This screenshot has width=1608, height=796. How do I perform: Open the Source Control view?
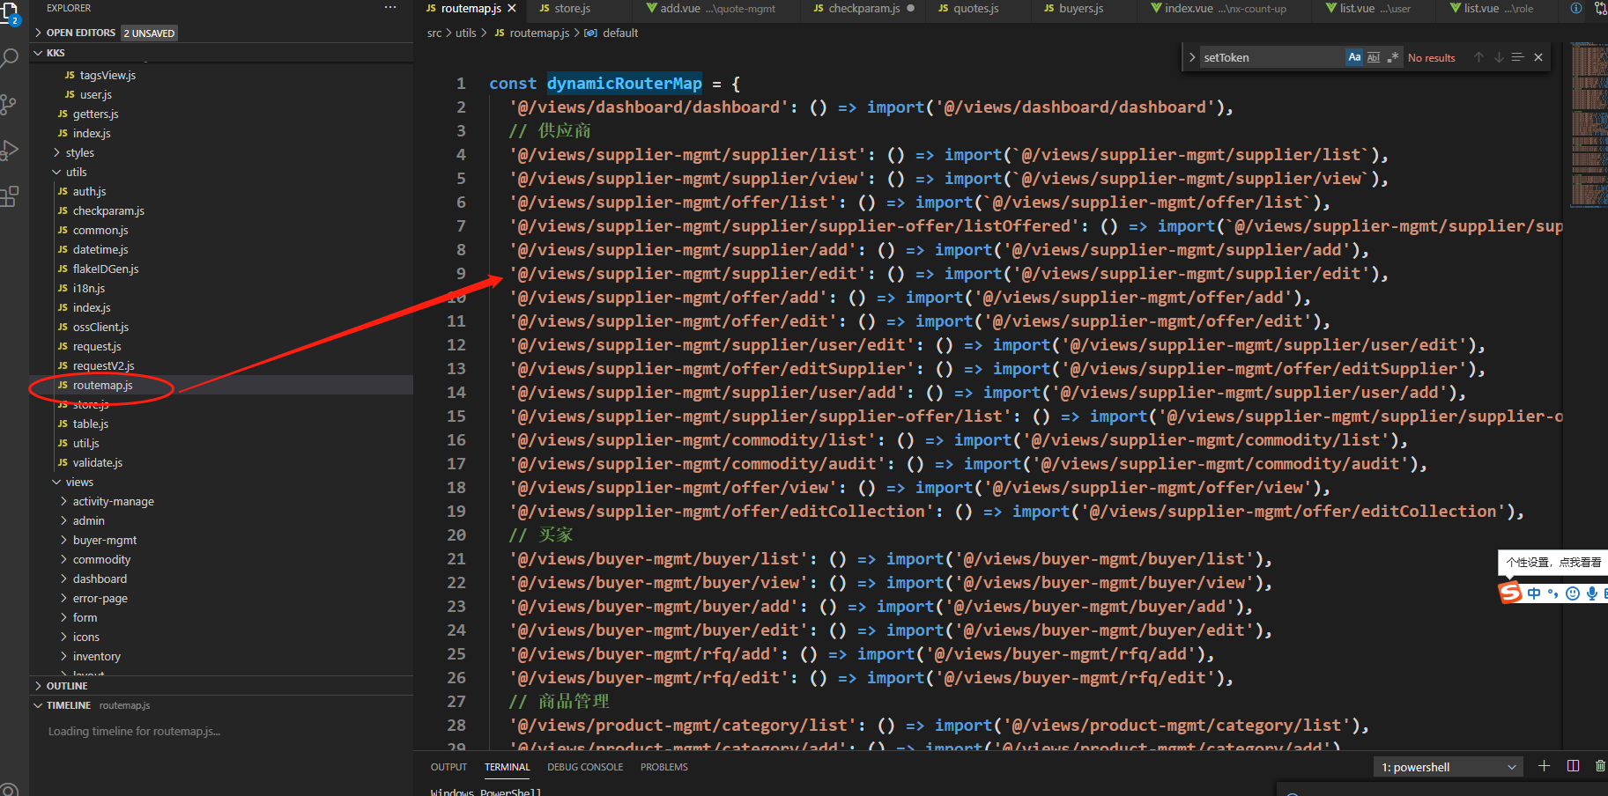(x=9, y=105)
